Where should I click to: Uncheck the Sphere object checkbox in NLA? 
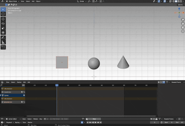coord(24,95)
